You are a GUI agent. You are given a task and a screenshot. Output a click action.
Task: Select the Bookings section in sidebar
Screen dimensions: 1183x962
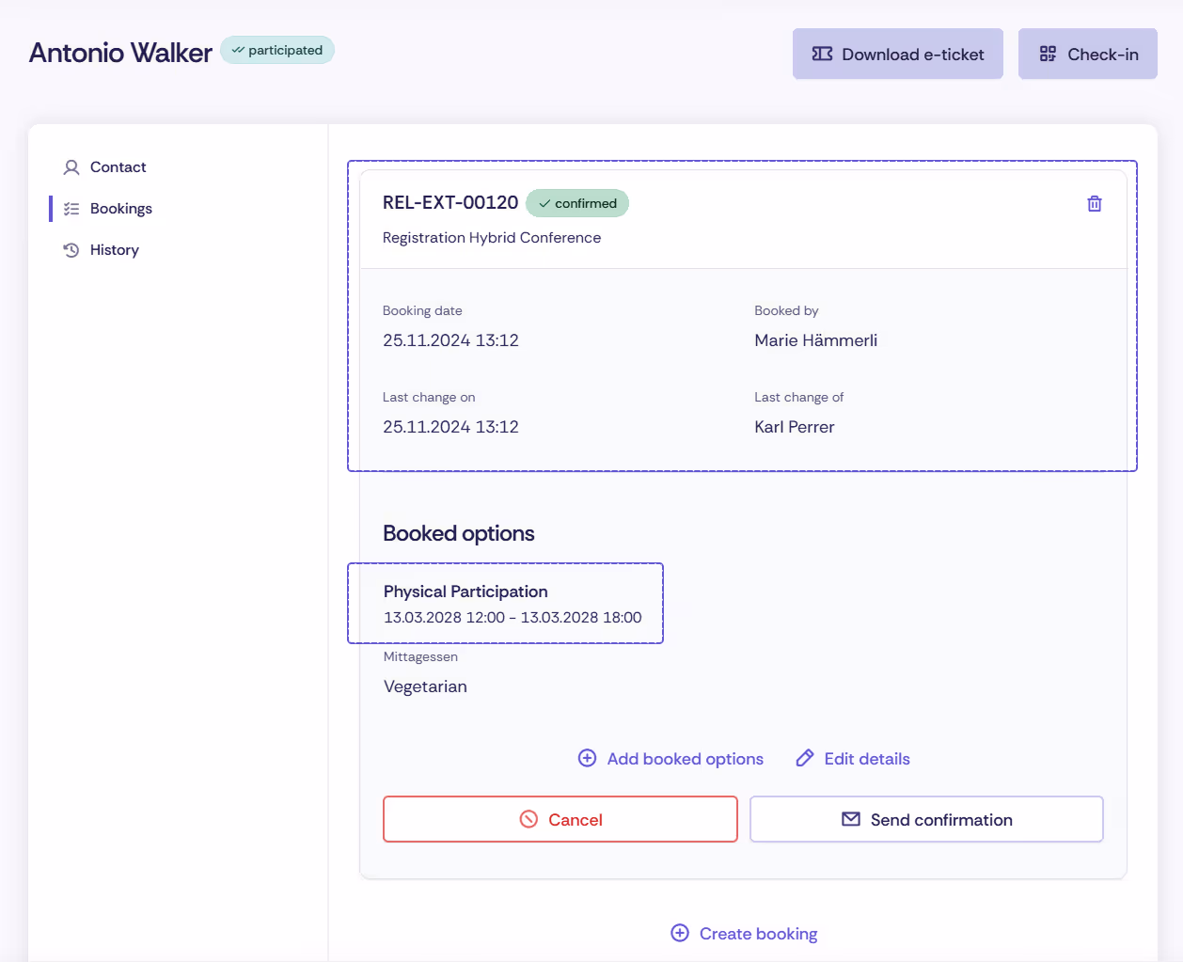click(x=120, y=208)
